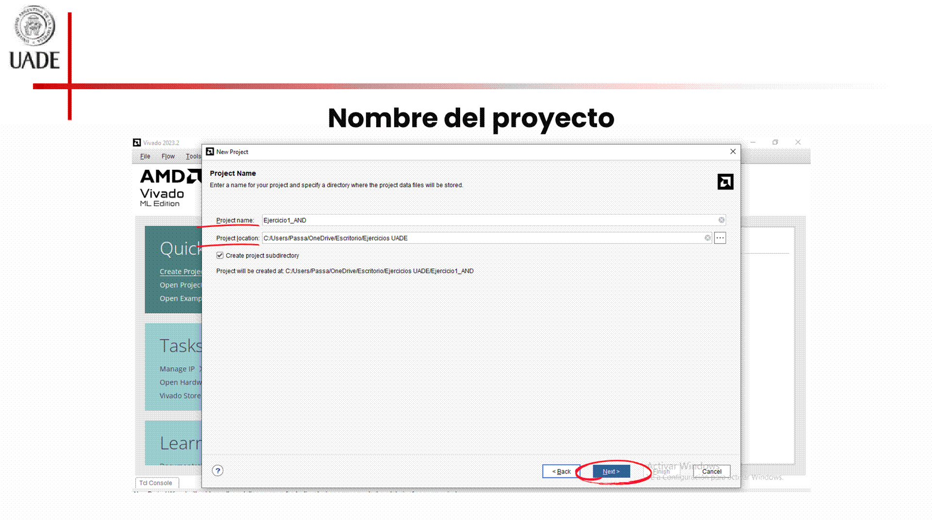Switch to the Tcl Console tab
Screen dimensions: 932x524
tap(156, 483)
